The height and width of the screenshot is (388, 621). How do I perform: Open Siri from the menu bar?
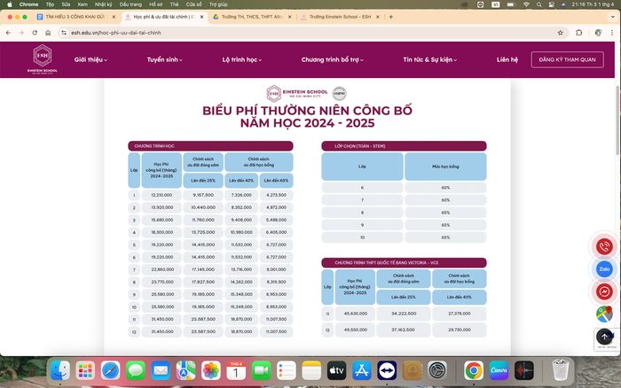pyautogui.click(x=563, y=4)
